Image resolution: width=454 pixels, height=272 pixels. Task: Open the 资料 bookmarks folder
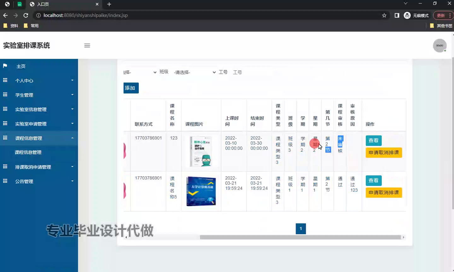[11, 26]
